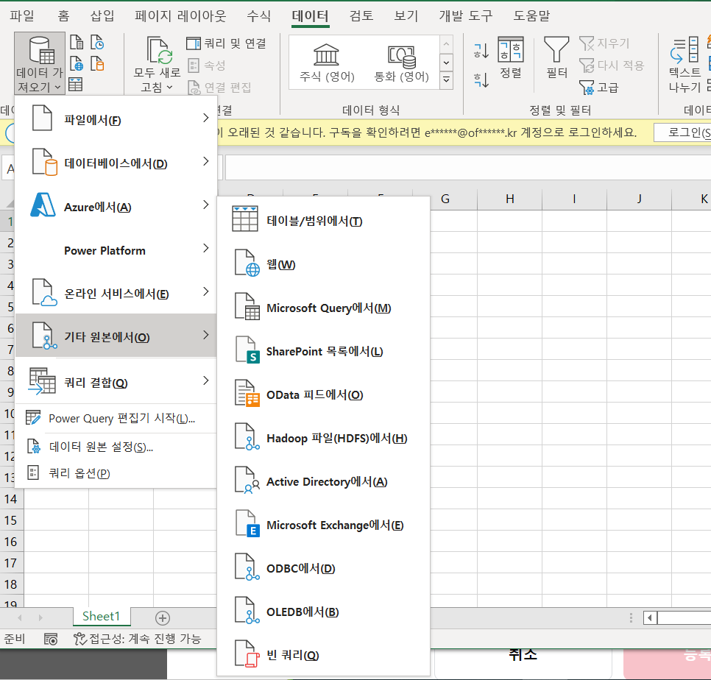The image size is (711, 680).
Task: Choose Microsoft Query에서(M)
Action: point(323,307)
